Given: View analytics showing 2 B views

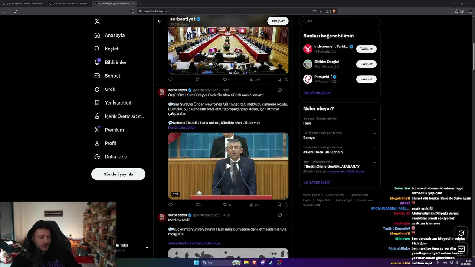Looking at the screenshot, I should click(x=255, y=204).
